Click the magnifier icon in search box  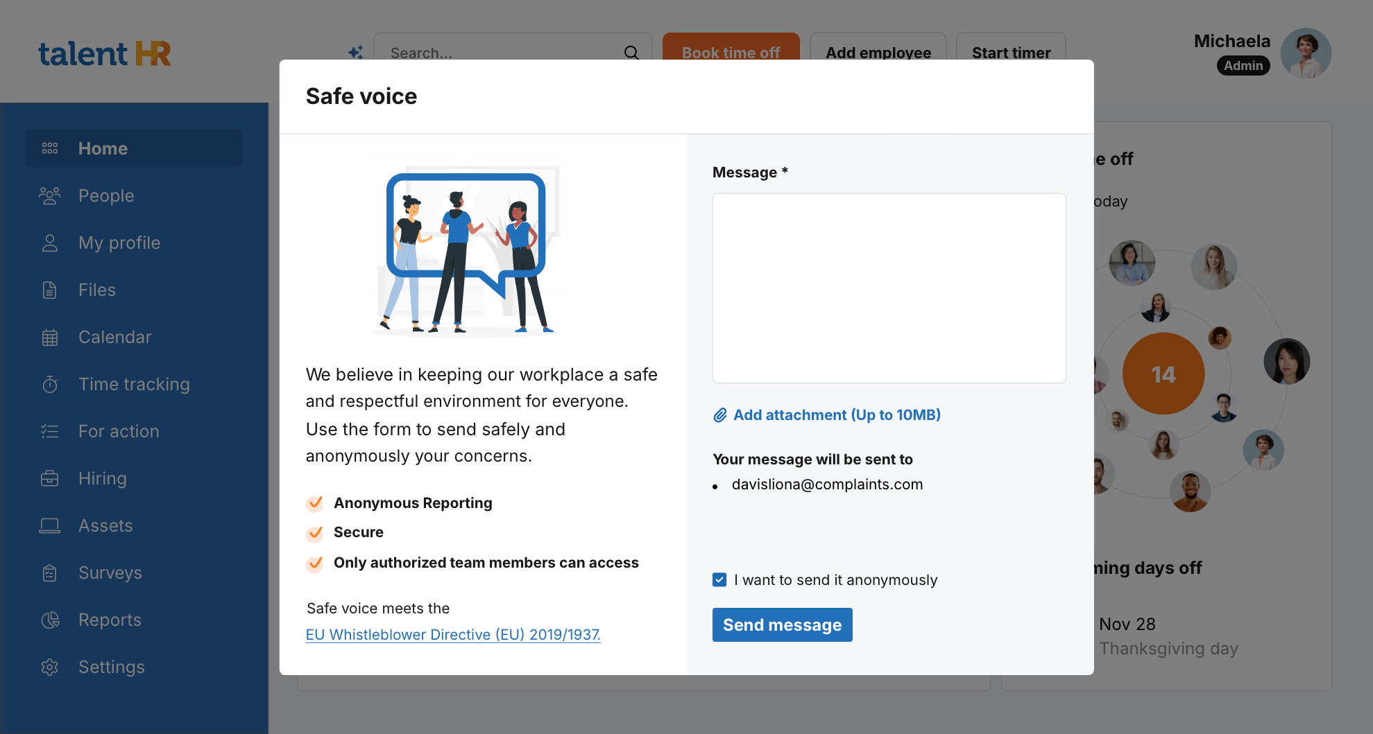[x=631, y=53]
